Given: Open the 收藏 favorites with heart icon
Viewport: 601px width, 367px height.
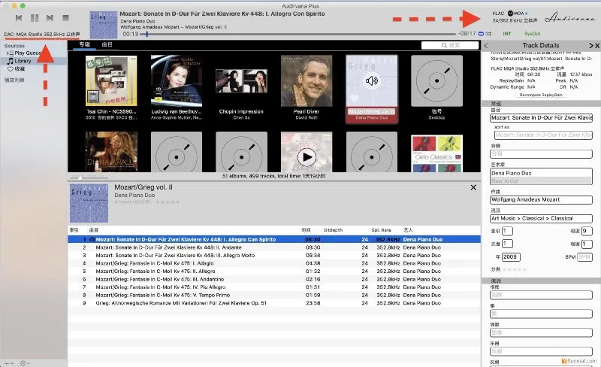Looking at the screenshot, I should click(16, 68).
